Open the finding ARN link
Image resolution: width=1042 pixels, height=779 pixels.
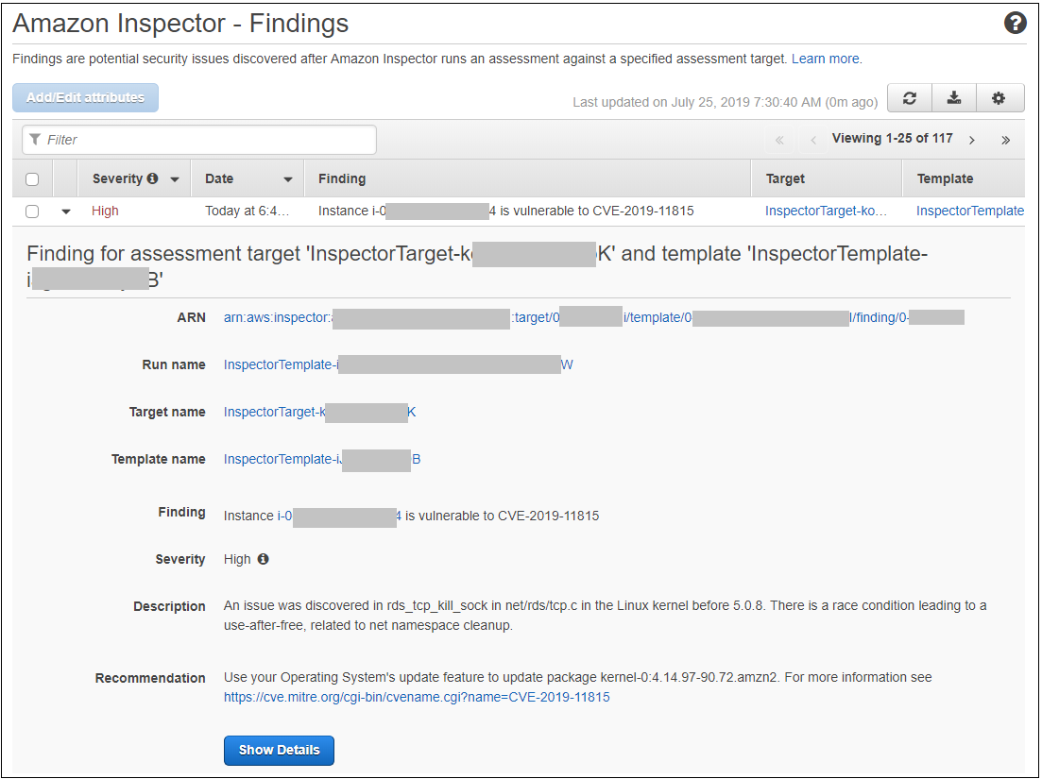tap(593, 317)
